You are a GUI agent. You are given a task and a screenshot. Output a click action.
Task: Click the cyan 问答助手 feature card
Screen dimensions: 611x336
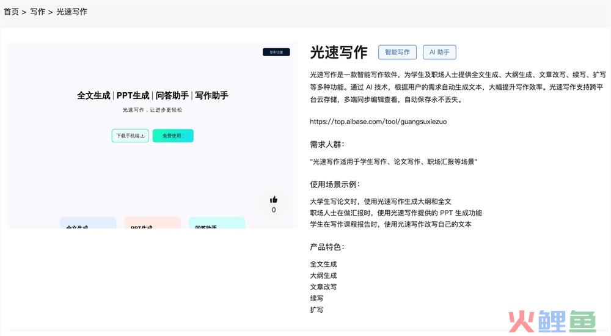[217, 224]
